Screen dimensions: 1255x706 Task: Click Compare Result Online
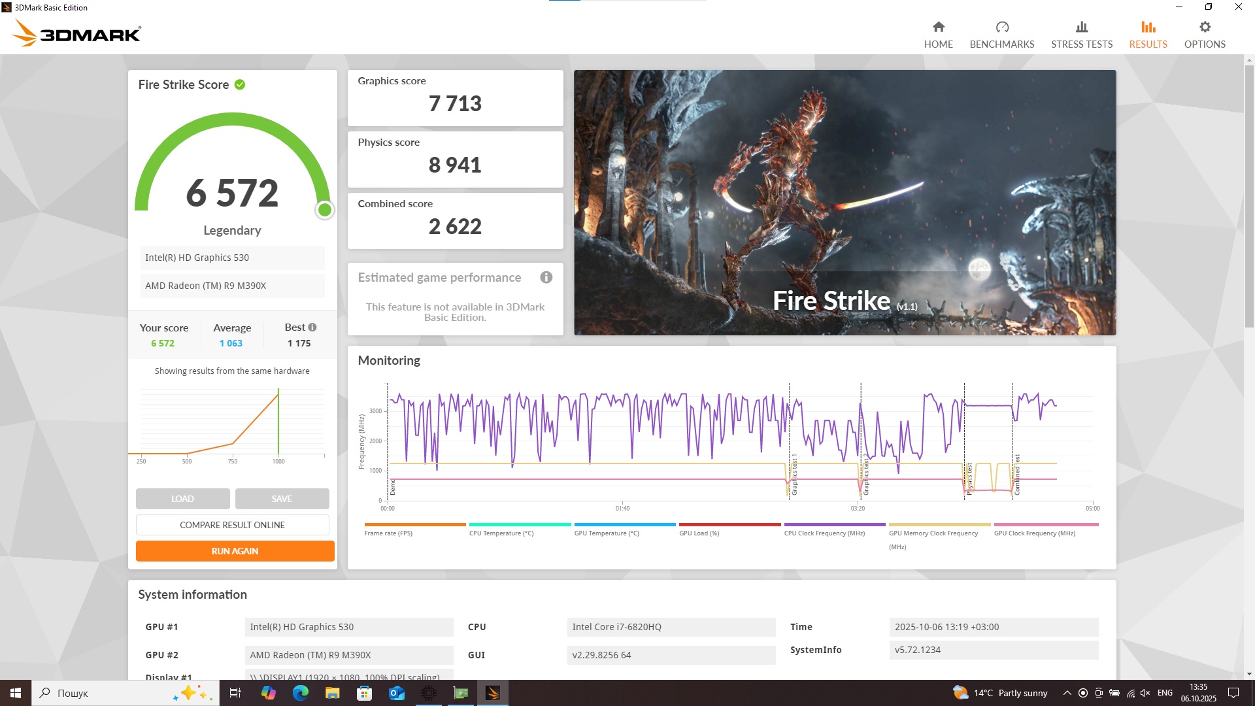tap(232, 525)
